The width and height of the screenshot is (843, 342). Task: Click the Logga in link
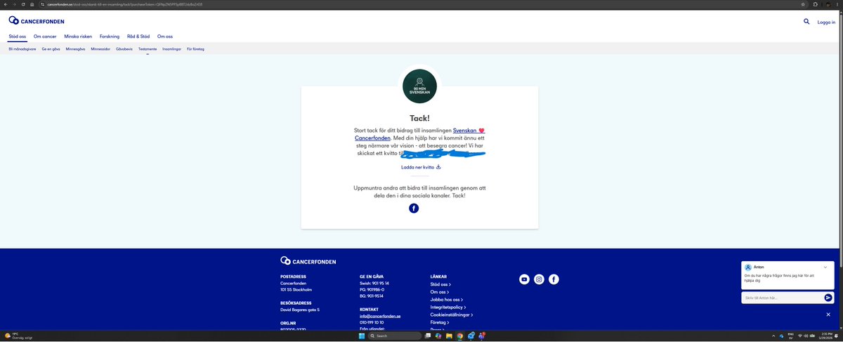826,22
